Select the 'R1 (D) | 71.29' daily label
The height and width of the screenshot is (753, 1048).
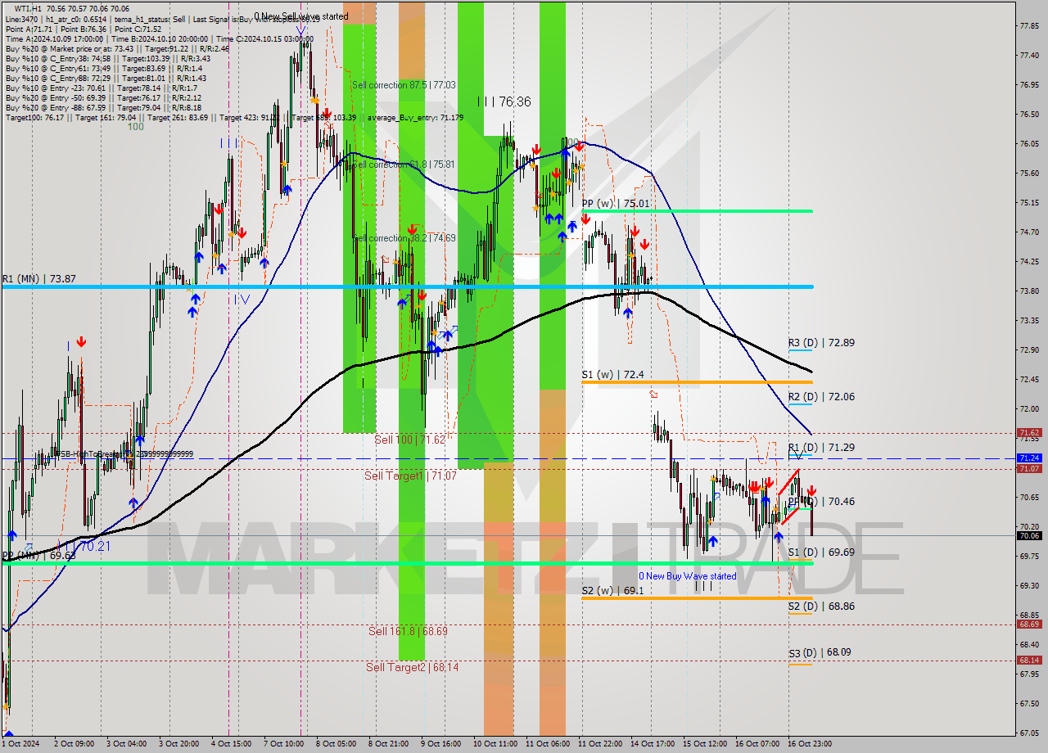coord(821,448)
